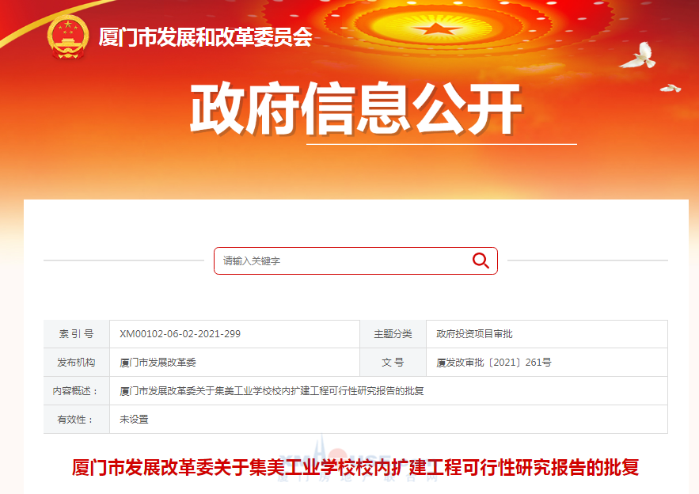Click the national emblem logo
This screenshot has height=494, width=699.
coord(68,37)
